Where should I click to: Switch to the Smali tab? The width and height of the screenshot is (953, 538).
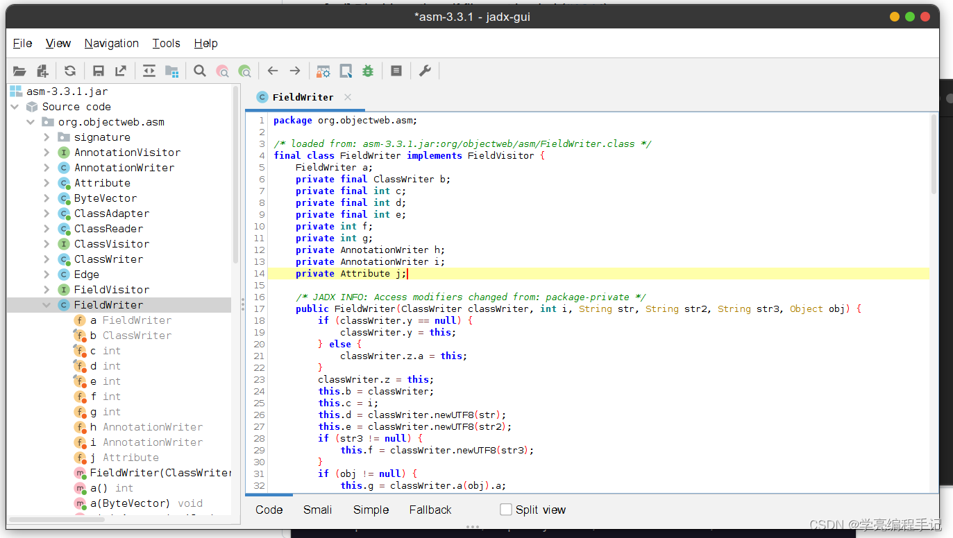[x=317, y=510]
